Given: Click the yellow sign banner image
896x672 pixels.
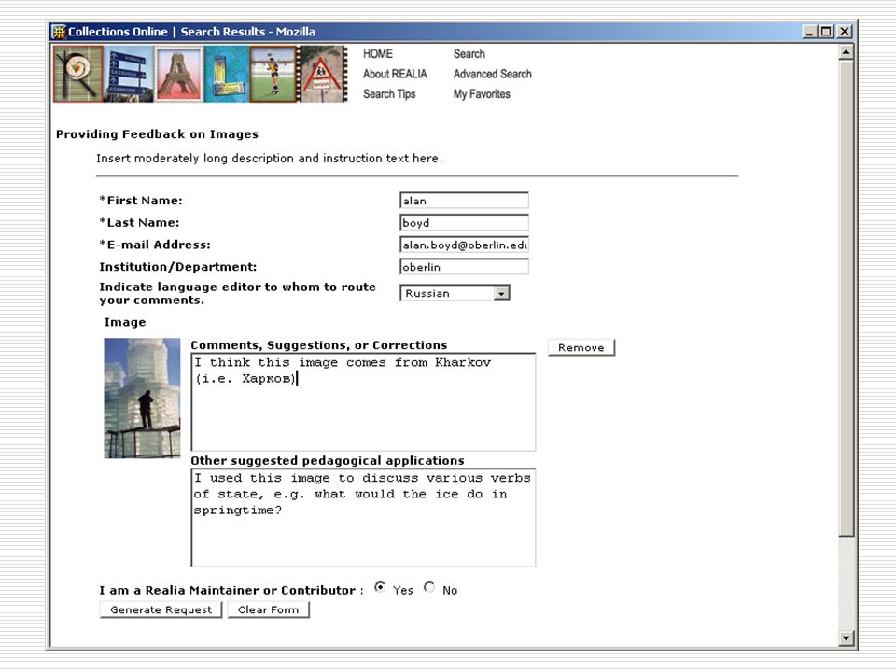Looking at the screenshot, I should (x=227, y=75).
